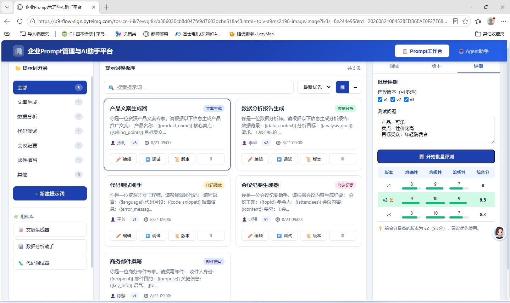This screenshot has height=303, width=510.
Task: Click 调试 on the 数据分析报告生成 card
Action: tap(284, 159)
